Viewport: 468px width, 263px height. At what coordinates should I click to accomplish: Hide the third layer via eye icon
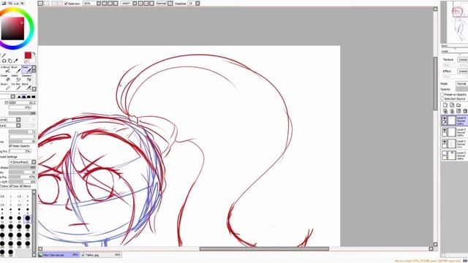point(445,142)
